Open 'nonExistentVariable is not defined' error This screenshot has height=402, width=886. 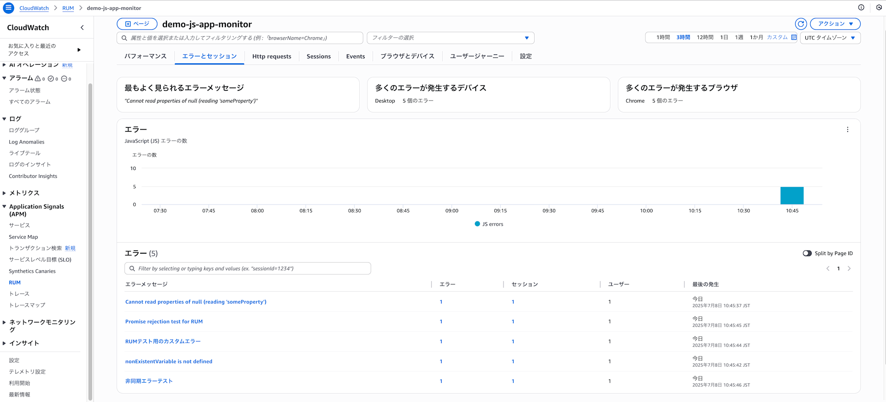(169, 362)
